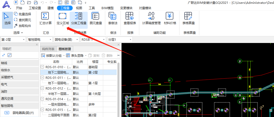This screenshot has width=274, height=117.
Task: Click the table-with-eye icon in quick access toolbar
Action: click(x=67, y=3)
